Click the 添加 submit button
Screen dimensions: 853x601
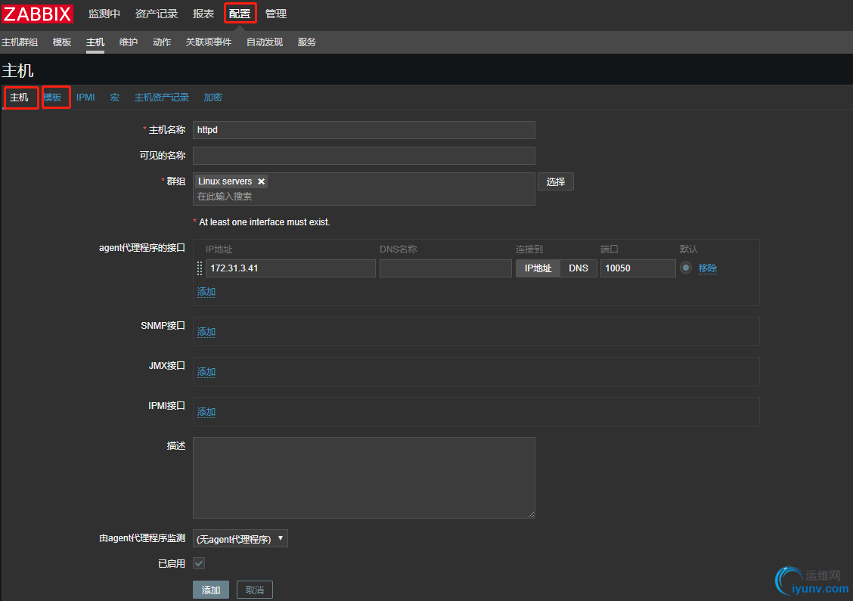pyautogui.click(x=211, y=590)
